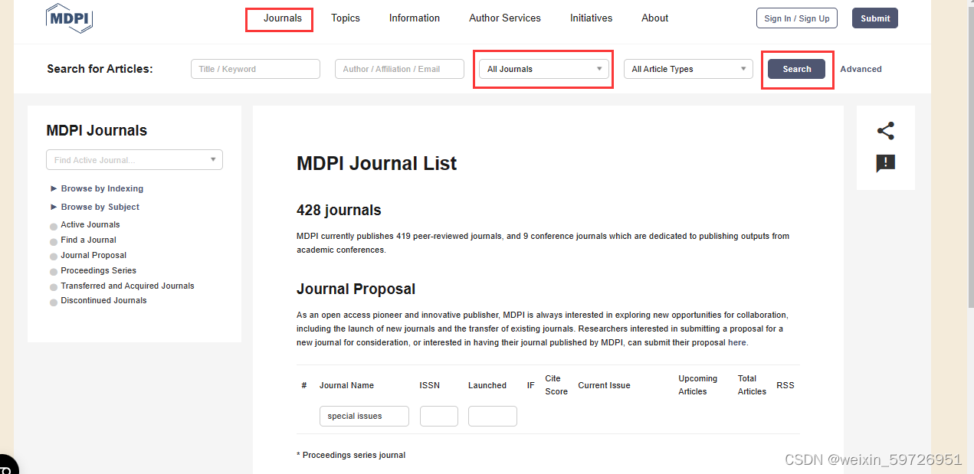Open the Active Journals link
Screen dimensions: 974x474
90,224
